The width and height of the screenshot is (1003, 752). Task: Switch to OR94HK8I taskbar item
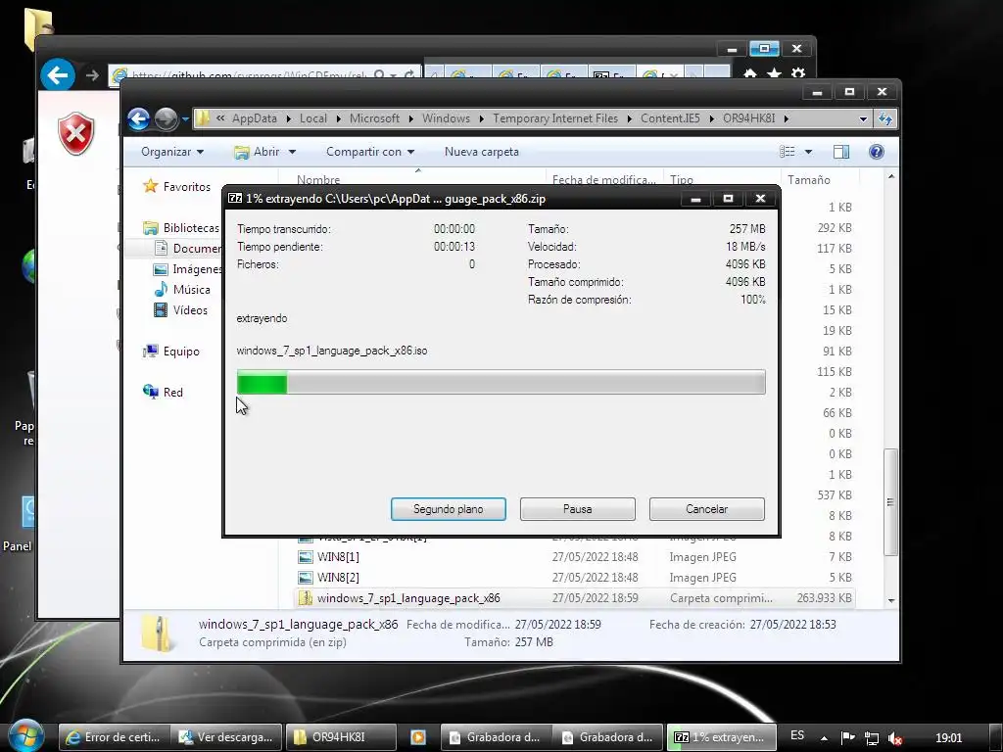click(x=340, y=737)
